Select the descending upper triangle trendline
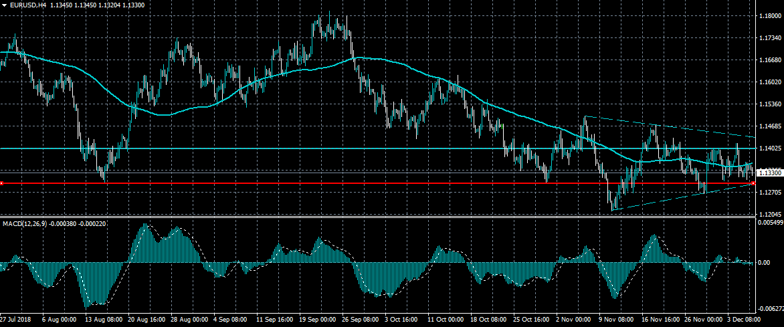 [670, 126]
